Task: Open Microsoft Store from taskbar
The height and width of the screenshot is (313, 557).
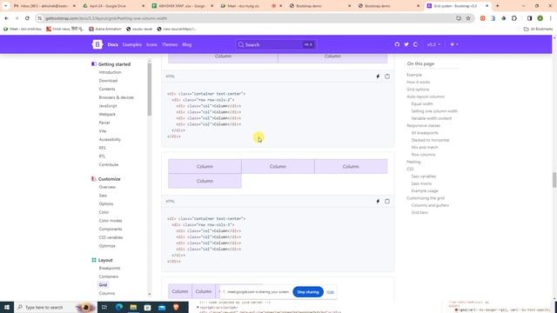Action: [147, 307]
